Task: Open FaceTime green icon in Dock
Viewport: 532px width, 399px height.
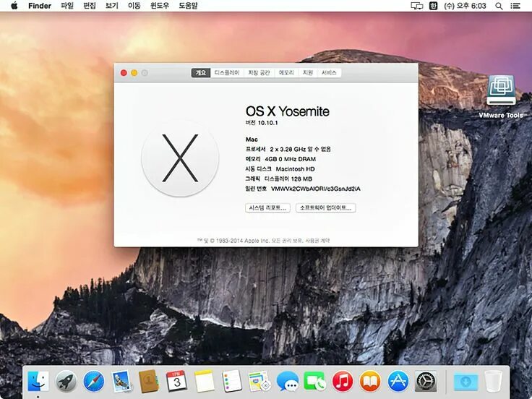Action: (x=314, y=382)
